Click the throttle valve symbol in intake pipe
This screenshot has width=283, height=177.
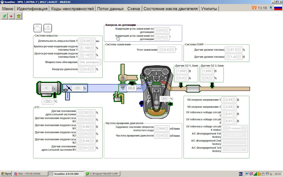[69, 88]
